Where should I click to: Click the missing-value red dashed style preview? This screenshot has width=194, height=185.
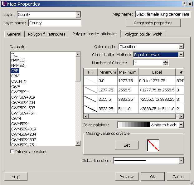tap(153, 145)
